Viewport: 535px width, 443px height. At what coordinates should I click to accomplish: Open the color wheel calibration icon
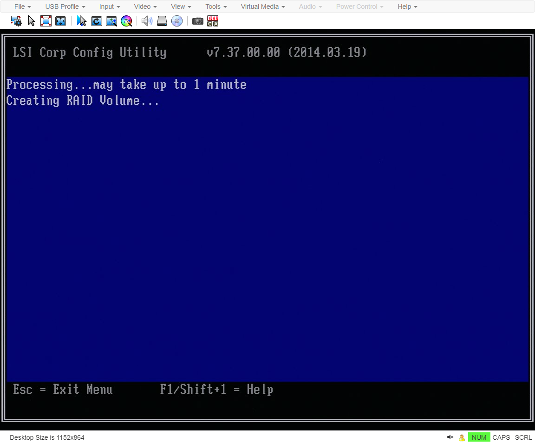tap(127, 21)
